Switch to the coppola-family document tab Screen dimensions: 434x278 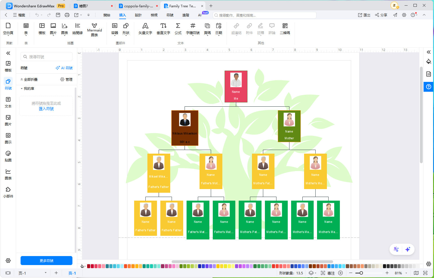pyautogui.click(x=138, y=6)
